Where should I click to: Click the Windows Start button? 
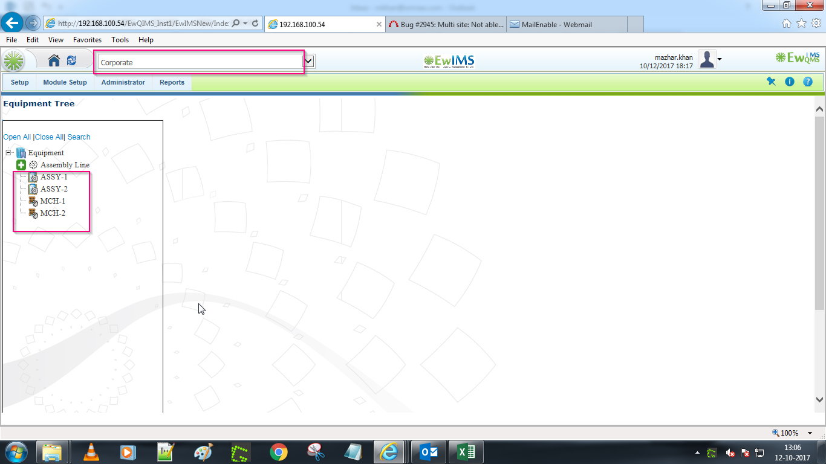tap(16, 452)
